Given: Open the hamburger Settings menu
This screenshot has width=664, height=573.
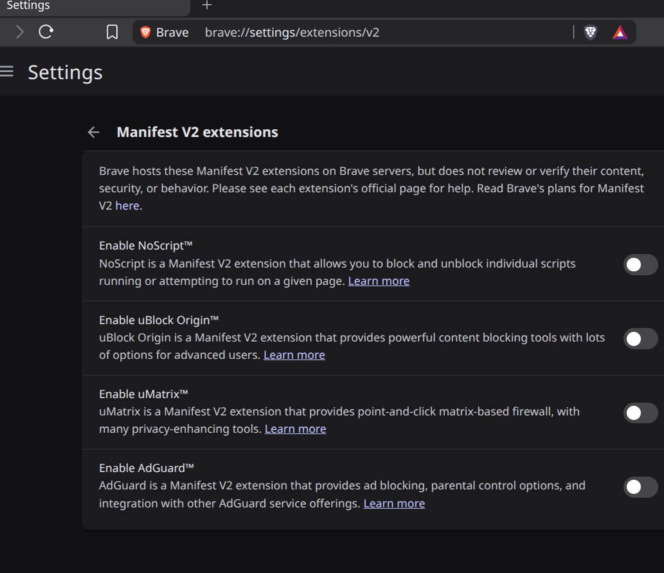Looking at the screenshot, I should 6,71.
